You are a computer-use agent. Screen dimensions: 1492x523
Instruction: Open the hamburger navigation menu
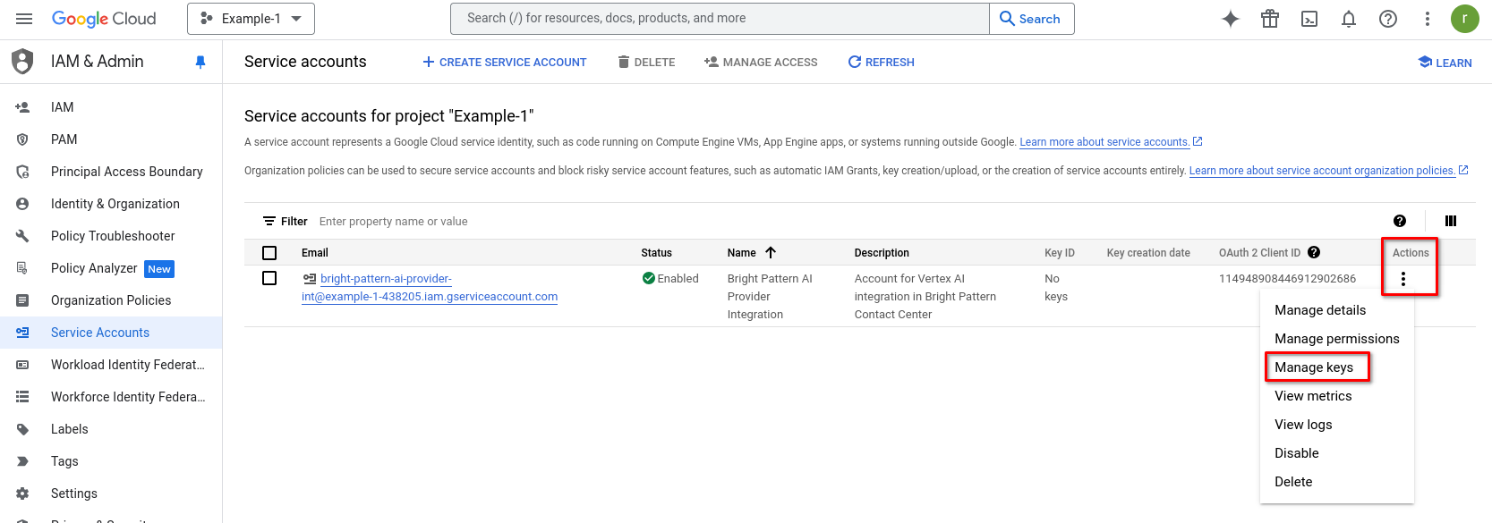coord(24,19)
